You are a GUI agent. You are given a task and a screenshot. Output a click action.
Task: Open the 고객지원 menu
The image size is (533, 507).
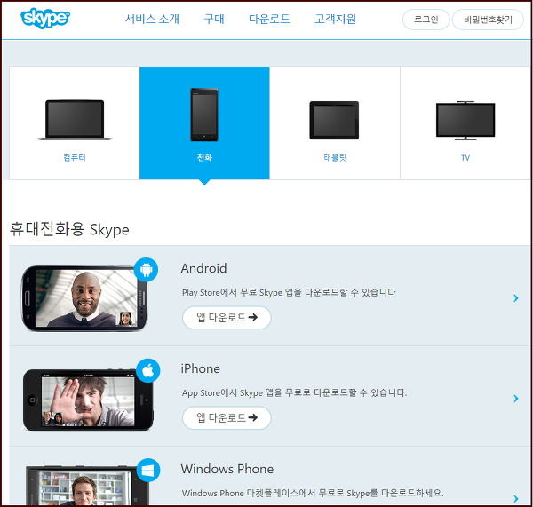pyautogui.click(x=335, y=19)
